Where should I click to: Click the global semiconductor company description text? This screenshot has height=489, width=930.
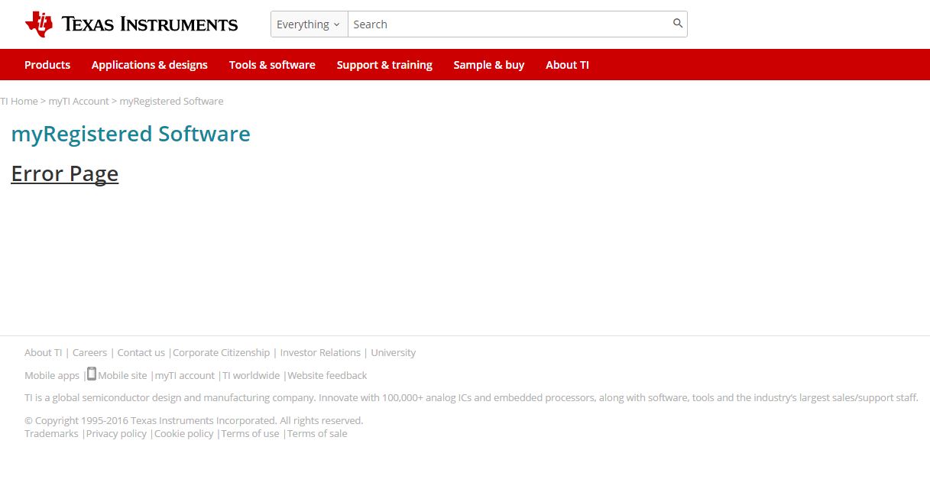[x=471, y=397]
